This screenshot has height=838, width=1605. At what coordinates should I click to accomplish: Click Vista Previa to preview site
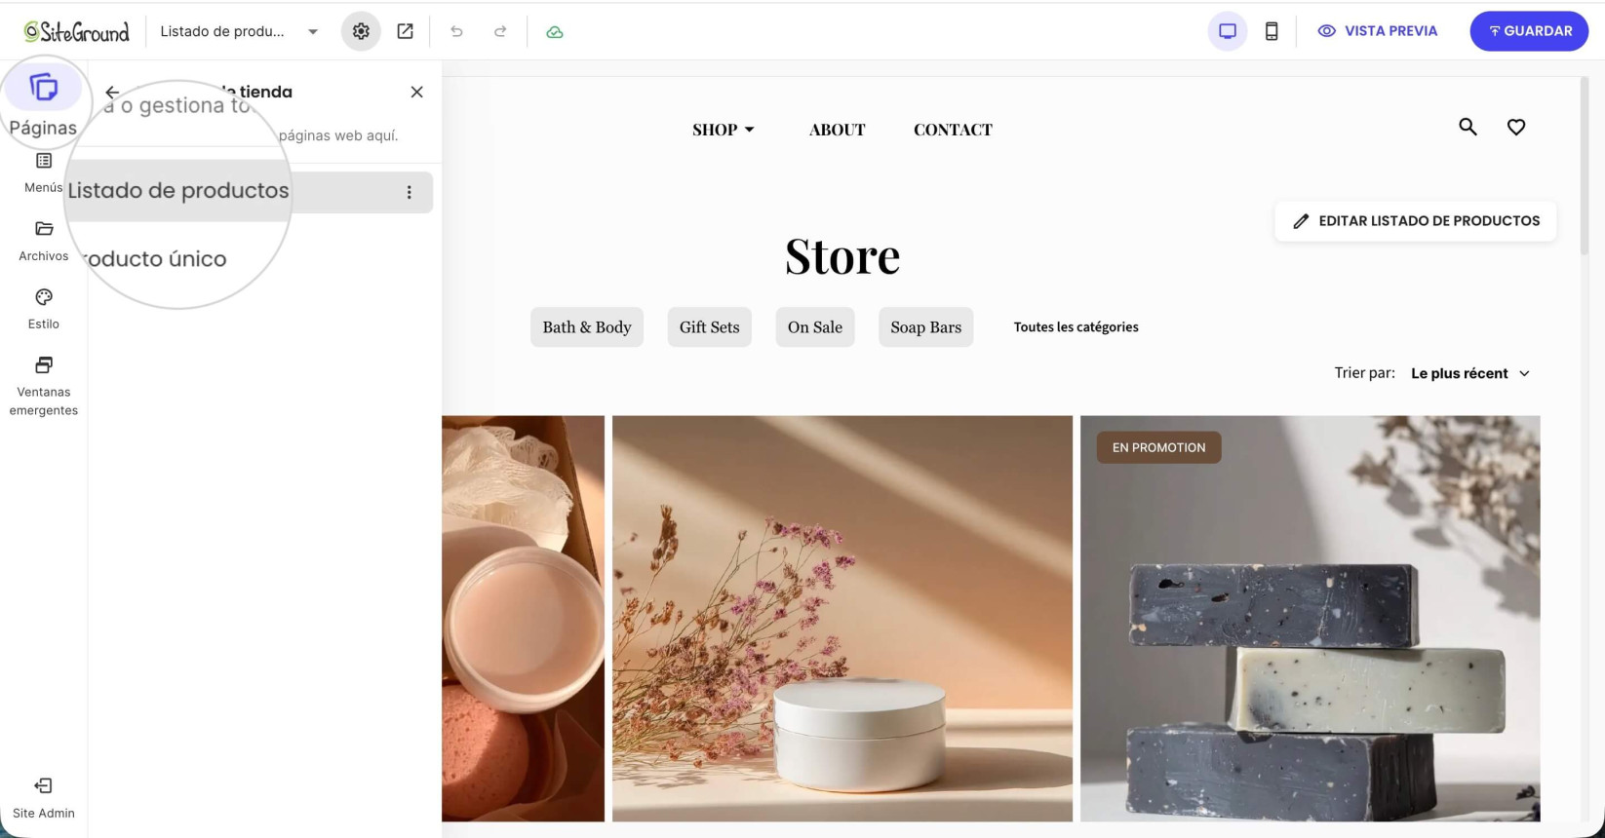point(1377,31)
